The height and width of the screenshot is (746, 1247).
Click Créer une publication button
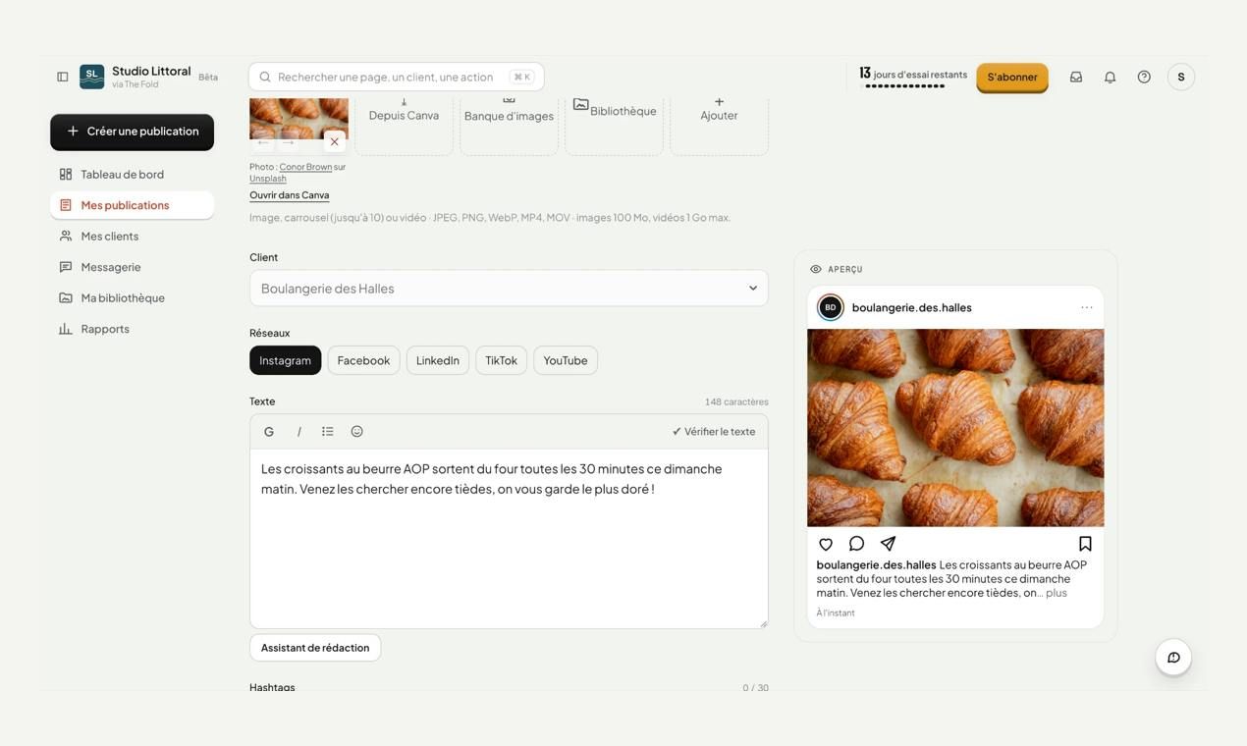click(x=132, y=132)
